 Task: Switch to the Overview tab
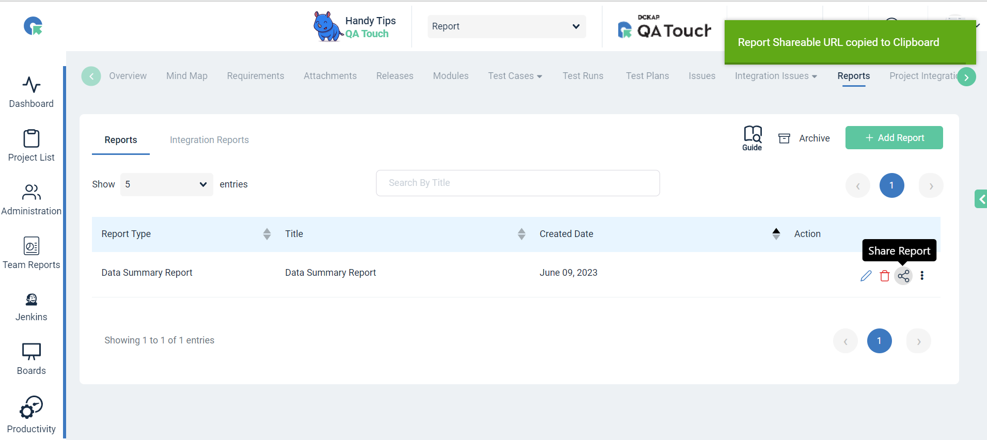click(x=128, y=76)
